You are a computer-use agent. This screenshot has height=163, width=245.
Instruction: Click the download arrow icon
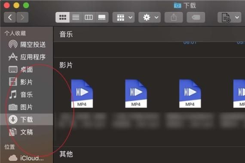tap(13, 120)
